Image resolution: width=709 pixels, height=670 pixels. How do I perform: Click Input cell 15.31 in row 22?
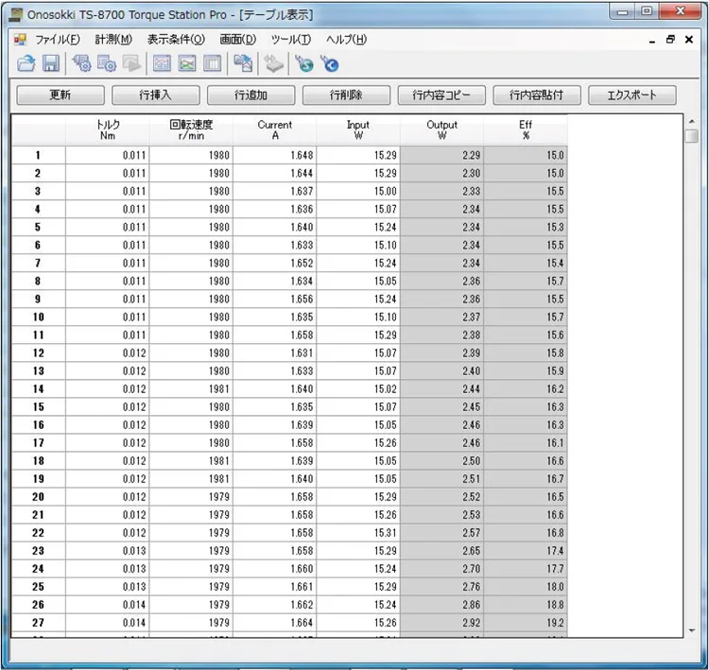click(358, 533)
